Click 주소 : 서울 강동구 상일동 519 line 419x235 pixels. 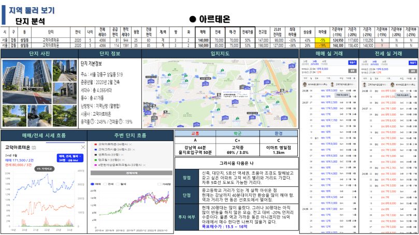point(102,74)
